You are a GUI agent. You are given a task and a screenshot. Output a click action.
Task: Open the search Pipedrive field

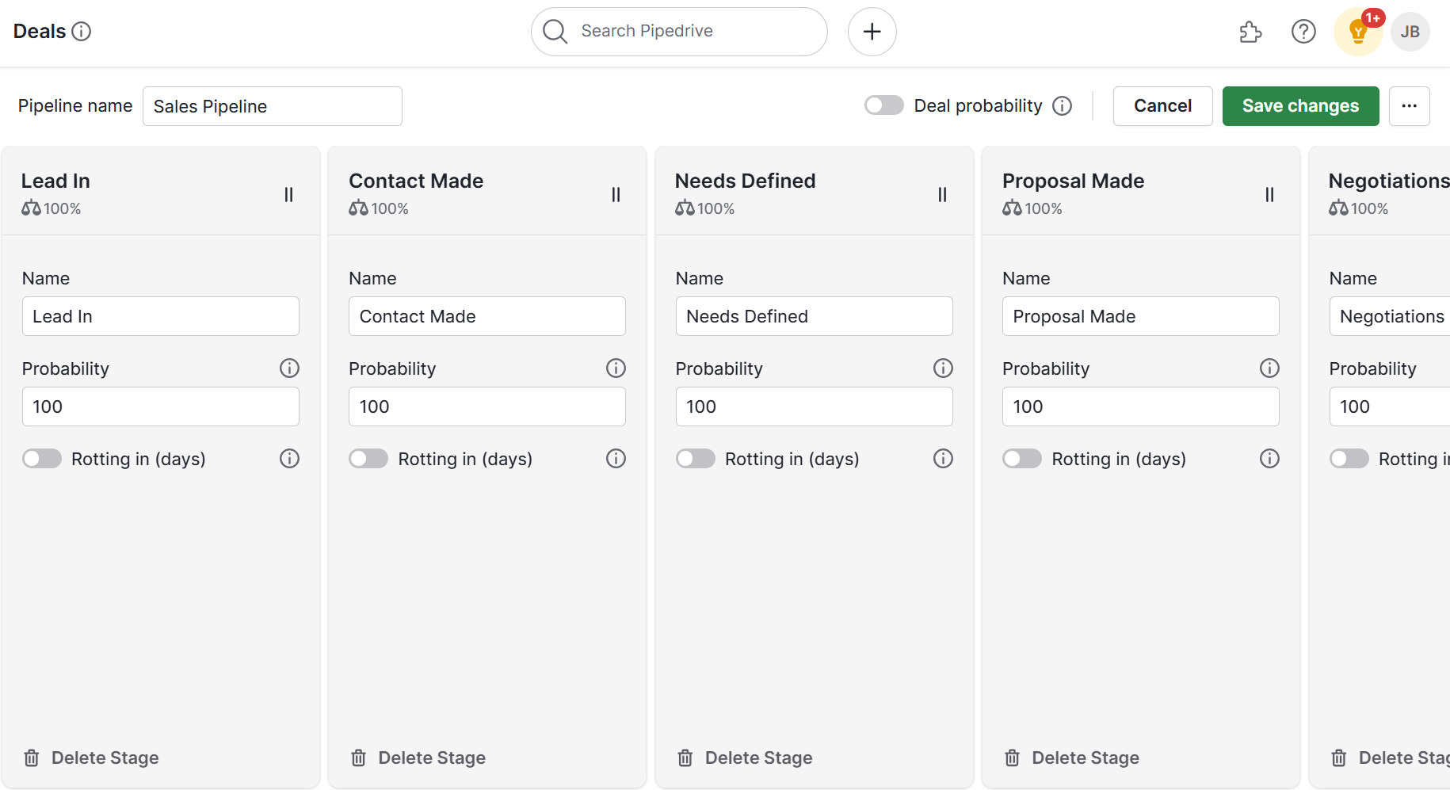[x=677, y=31]
